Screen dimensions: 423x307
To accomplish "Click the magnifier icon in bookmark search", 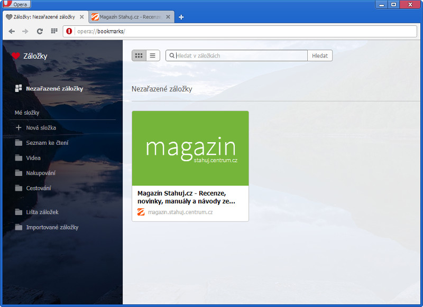I will (171, 55).
